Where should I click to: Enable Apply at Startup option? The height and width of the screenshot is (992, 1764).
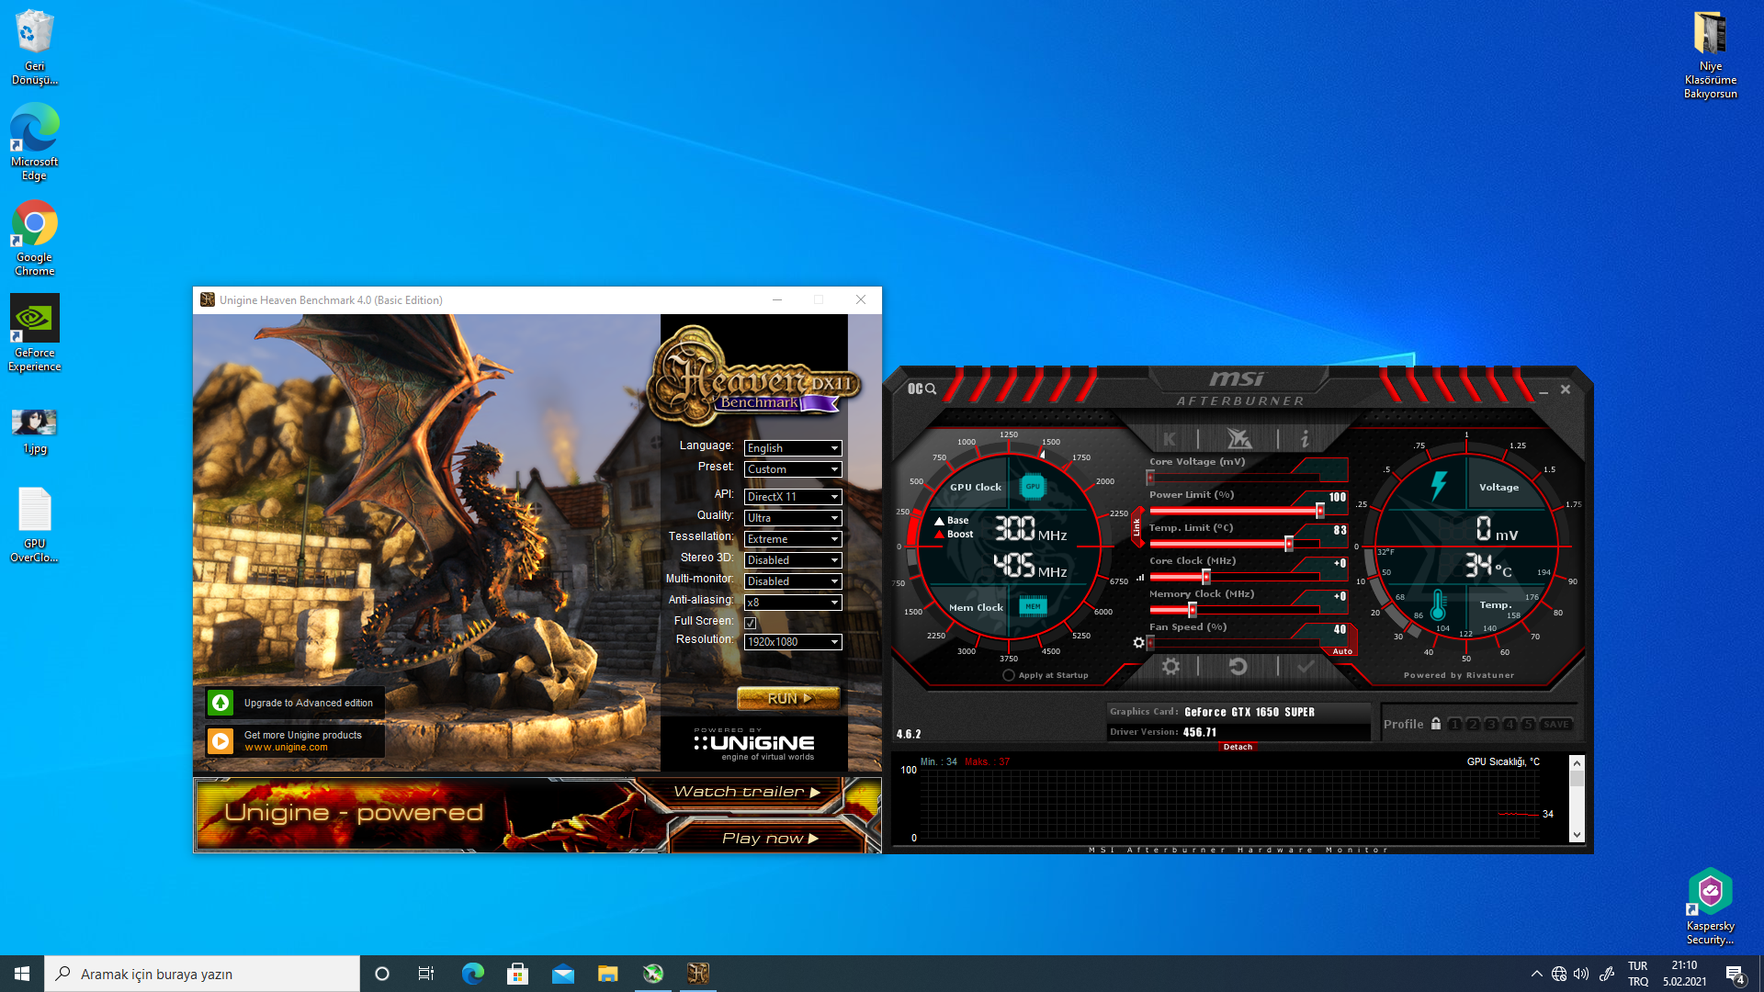pyautogui.click(x=1009, y=675)
